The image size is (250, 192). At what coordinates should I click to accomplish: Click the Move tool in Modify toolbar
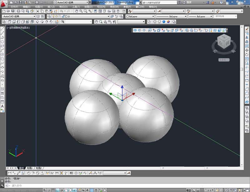pos(247,50)
